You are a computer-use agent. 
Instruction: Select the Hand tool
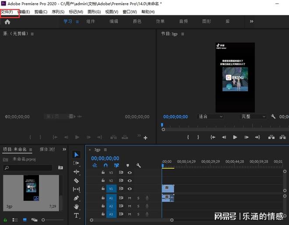[x=76, y=207]
